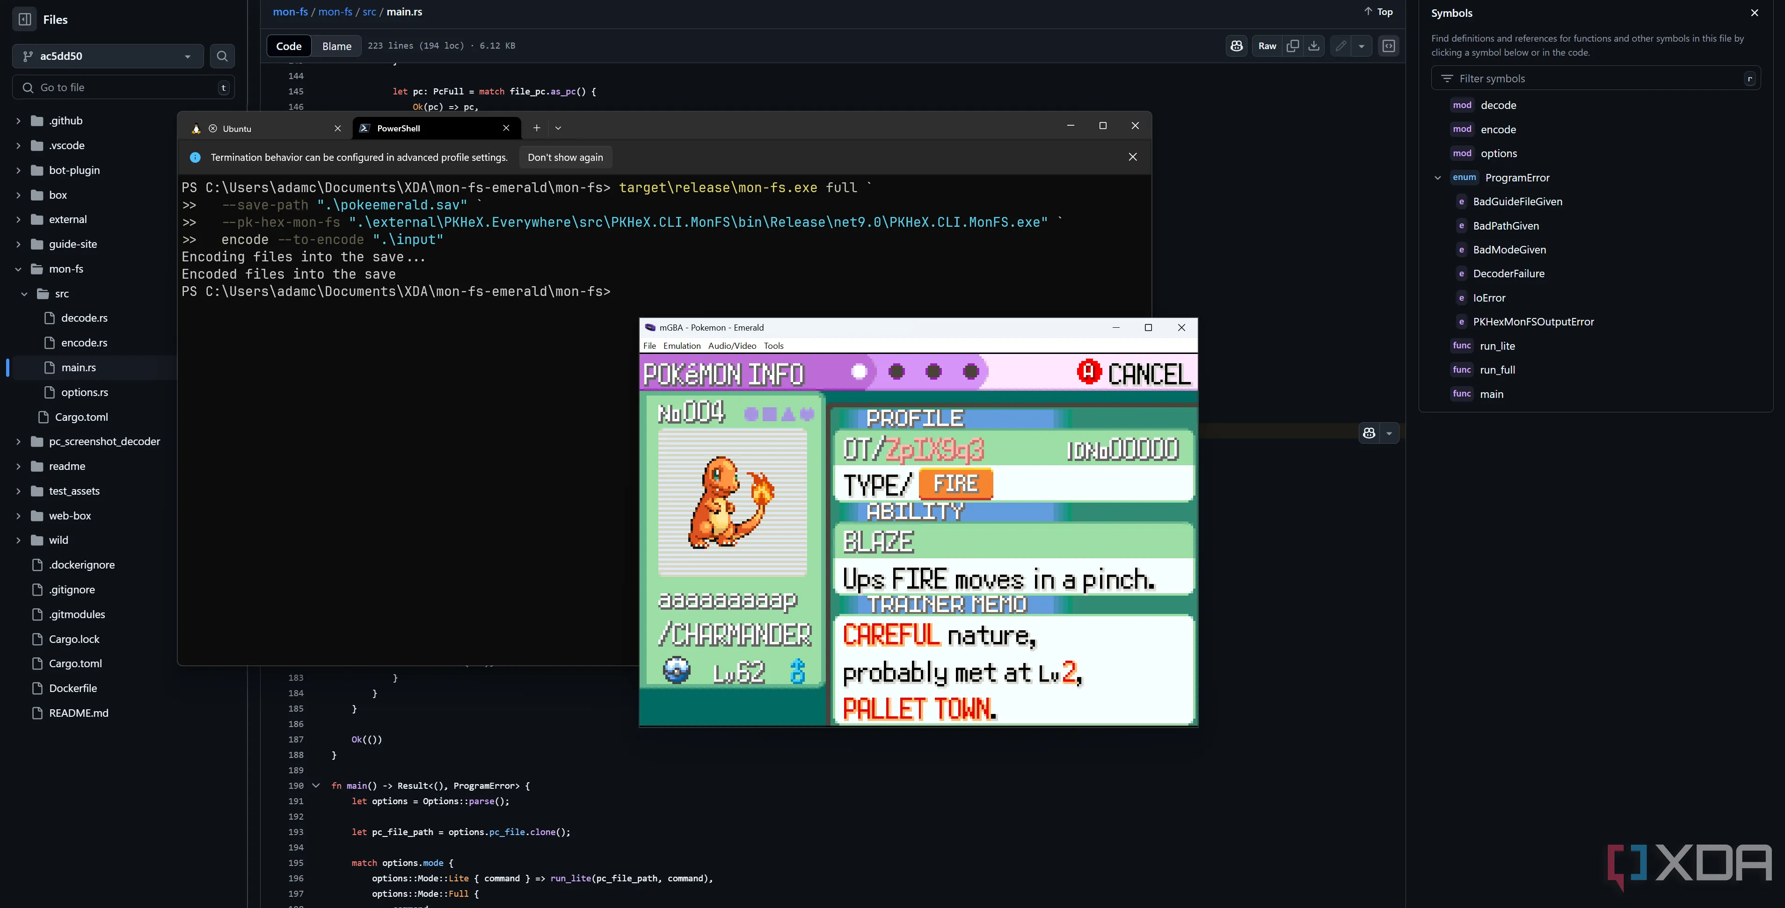1785x908 pixels.
Task: Open the ac5dd50 branch dropdown
Action: click(108, 56)
